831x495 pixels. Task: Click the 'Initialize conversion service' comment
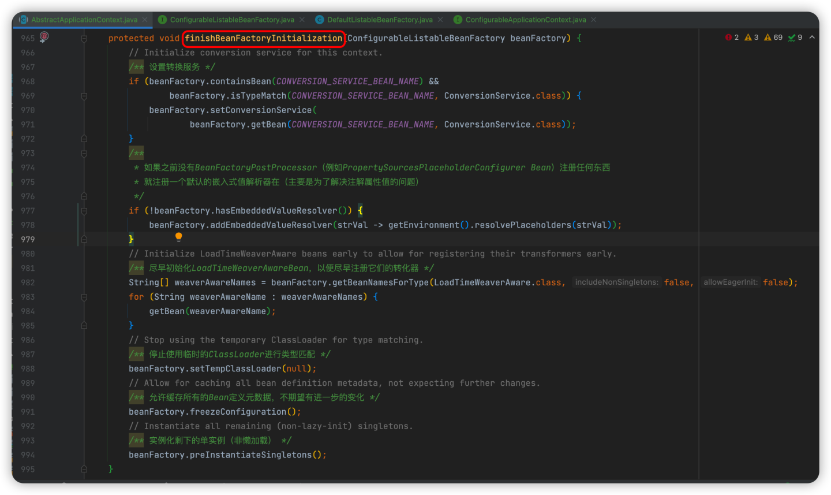[x=256, y=53]
